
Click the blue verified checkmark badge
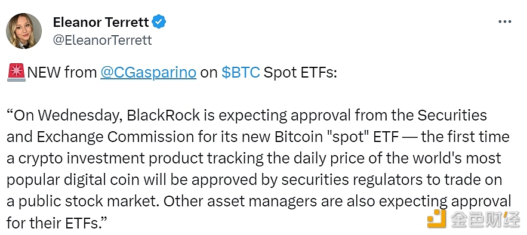point(159,22)
